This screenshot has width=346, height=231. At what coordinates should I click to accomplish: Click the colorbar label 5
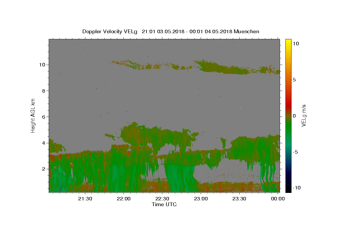294,80
